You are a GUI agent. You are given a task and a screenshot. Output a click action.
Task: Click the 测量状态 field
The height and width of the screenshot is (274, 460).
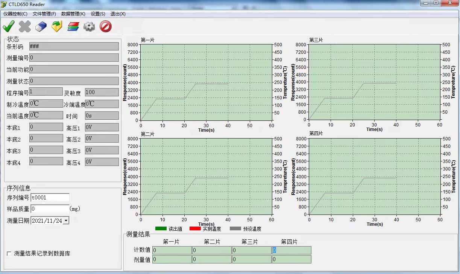point(74,81)
